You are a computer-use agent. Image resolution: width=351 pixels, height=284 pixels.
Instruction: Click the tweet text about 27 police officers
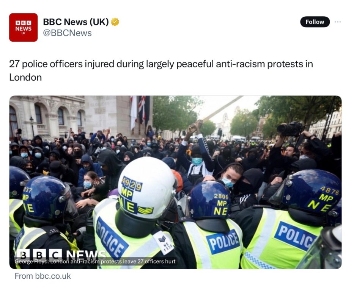[161, 70]
